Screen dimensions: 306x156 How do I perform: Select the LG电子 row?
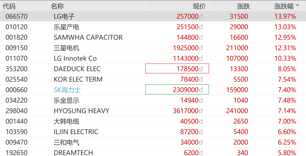click(x=153, y=16)
